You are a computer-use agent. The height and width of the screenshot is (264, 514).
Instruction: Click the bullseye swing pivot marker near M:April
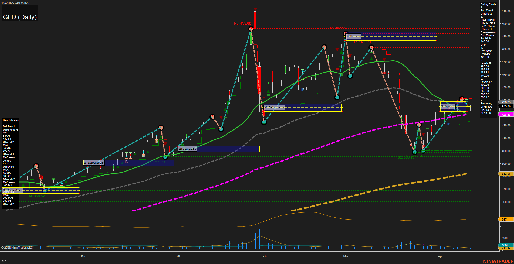tap(462, 98)
